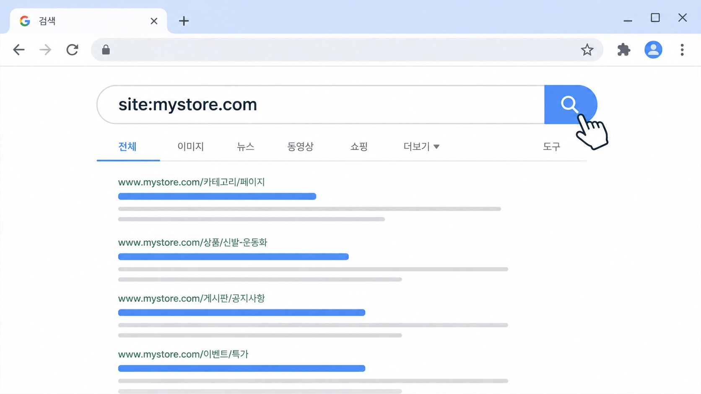This screenshot has height=394, width=701.
Task: Open www.mystore.com/게시판/공지사항 result URL
Action: (x=191, y=299)
